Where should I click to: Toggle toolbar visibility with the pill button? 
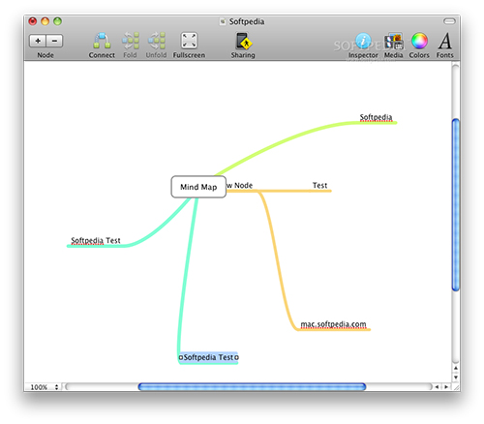(449, 21)
